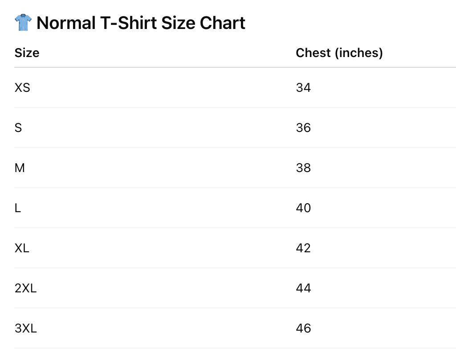Click the S size cell
This screenshot has height=353, width=456.
pos(18,128)
